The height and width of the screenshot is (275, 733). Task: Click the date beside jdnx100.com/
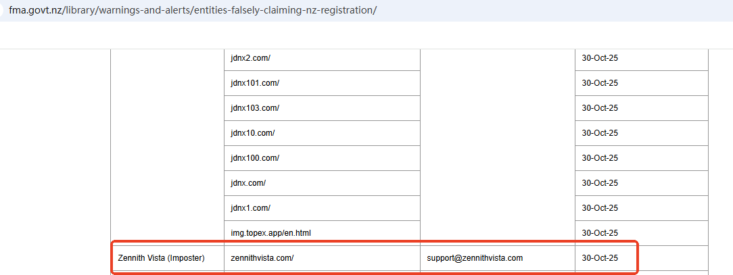point(600,158)
